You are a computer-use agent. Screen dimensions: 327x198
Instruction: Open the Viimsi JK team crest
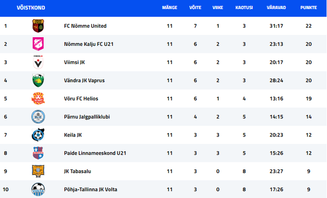click(x=38, y=62)
